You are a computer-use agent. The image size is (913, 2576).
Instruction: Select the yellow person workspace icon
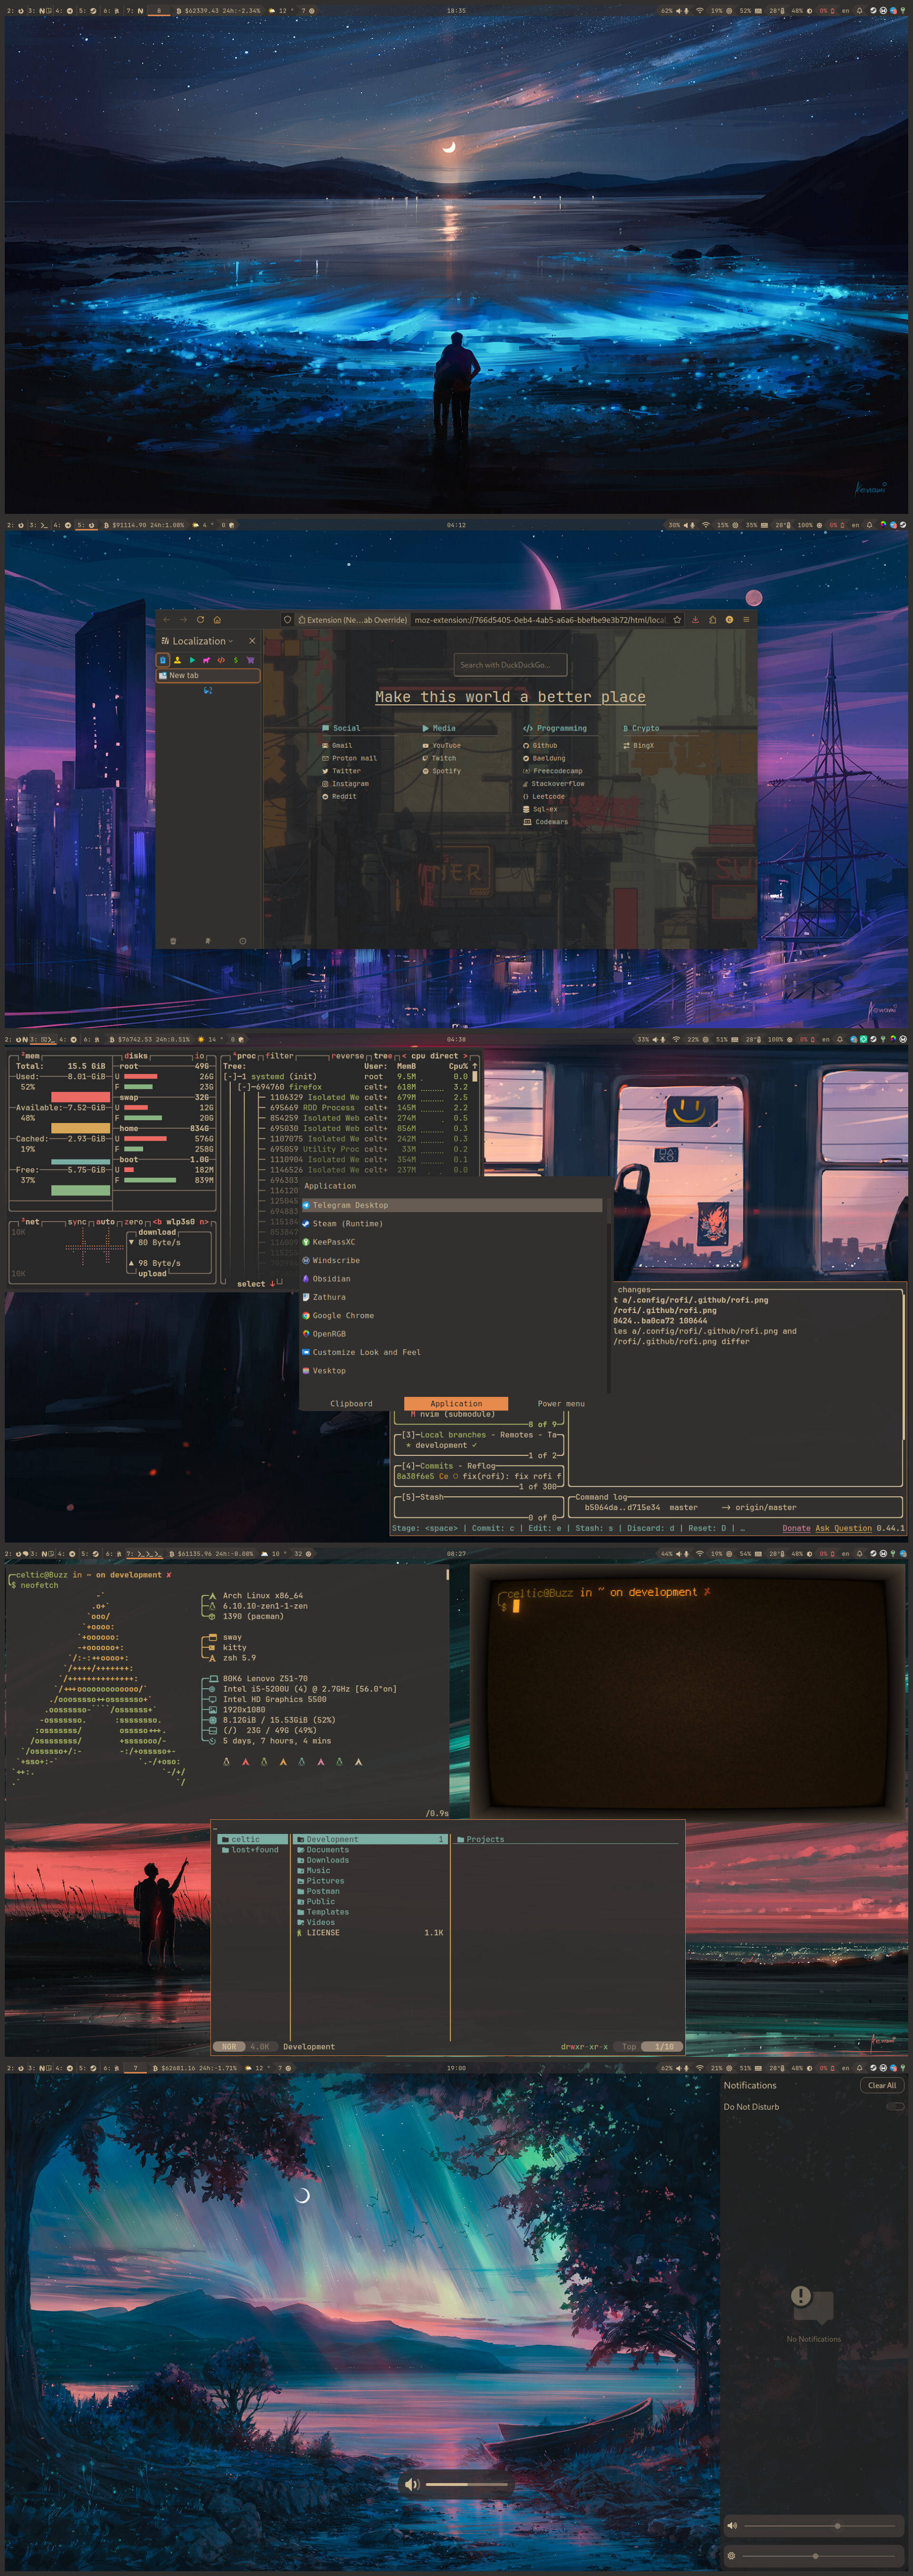[177, 660]
